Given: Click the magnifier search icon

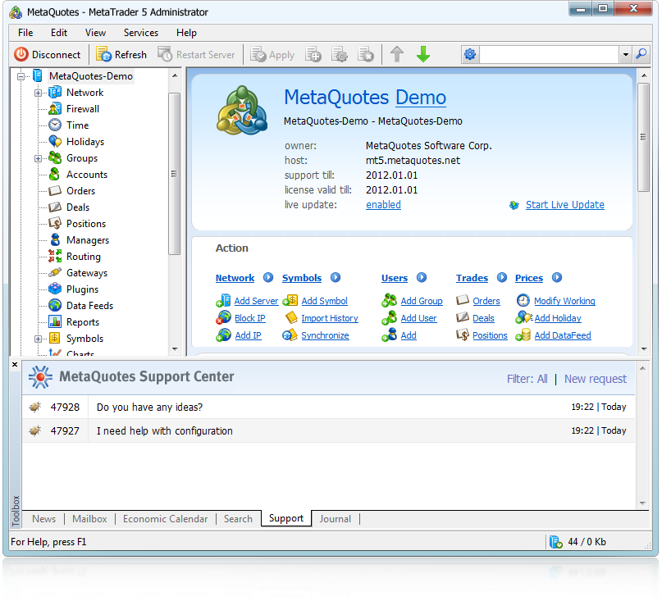Looking at the screenshot, I should 641,54.
